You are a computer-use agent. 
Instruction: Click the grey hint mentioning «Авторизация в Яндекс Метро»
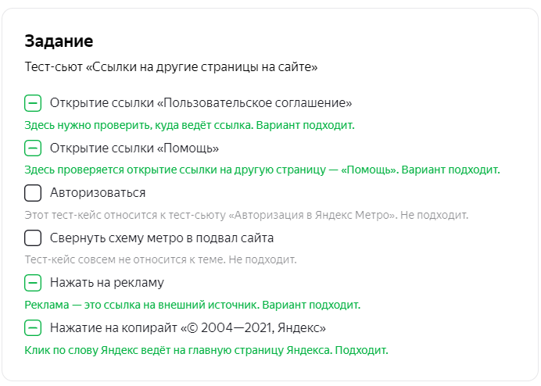pyautogui.click(x=246, y=215)
